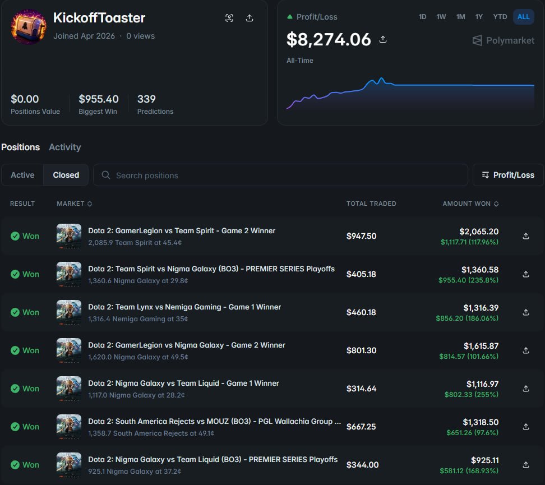Select the 1W chart range
The height and width of the screenshot is (485, 545).
click(x=441, y=17)
